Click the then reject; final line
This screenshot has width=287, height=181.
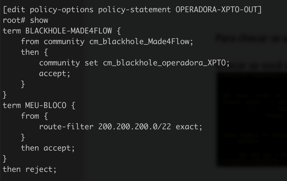click(30, 169)
